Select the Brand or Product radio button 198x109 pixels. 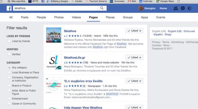9,86
